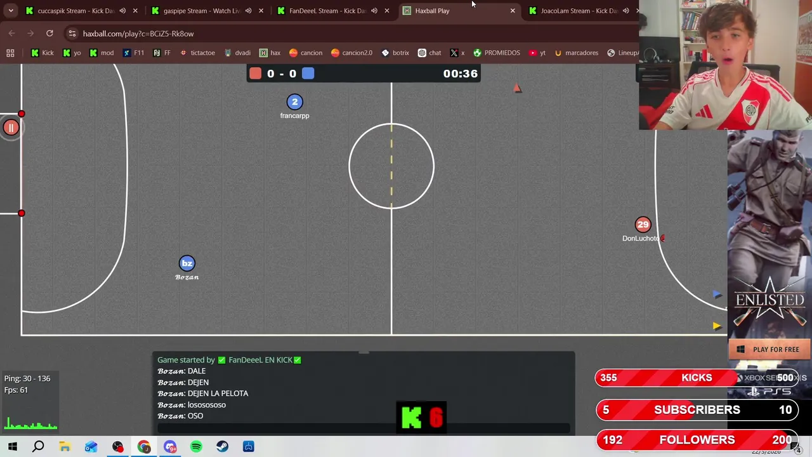View site information for haxball.com
Screen dimensions: 812x457
pos(72,34)
